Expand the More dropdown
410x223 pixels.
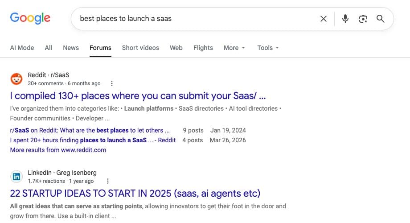234,48
